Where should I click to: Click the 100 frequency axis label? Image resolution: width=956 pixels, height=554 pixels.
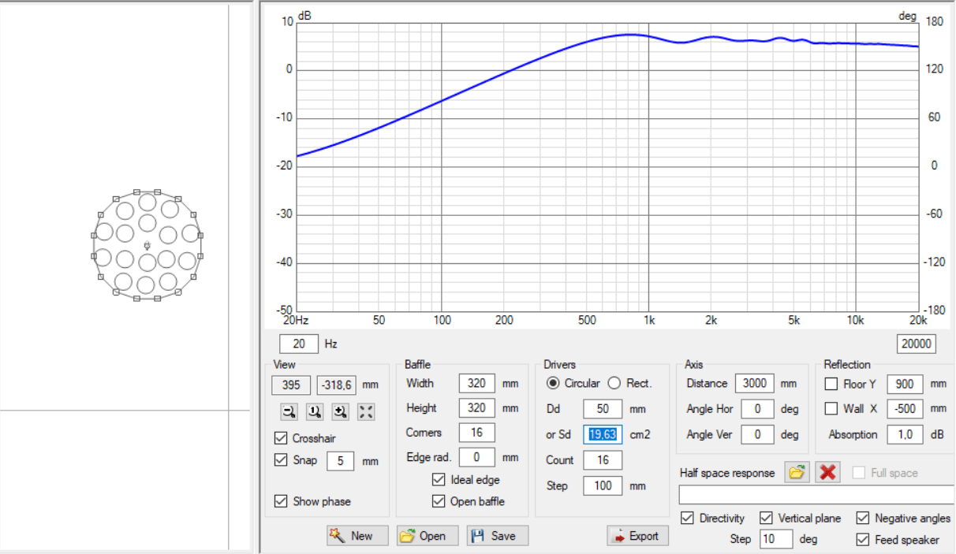pyautogui.click(x=442, y=320)
